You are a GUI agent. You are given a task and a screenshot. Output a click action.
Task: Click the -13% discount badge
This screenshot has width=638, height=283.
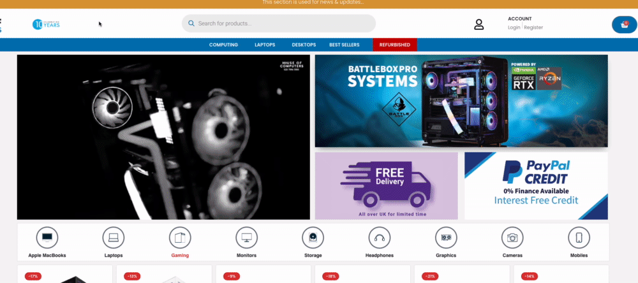(132, 277)
